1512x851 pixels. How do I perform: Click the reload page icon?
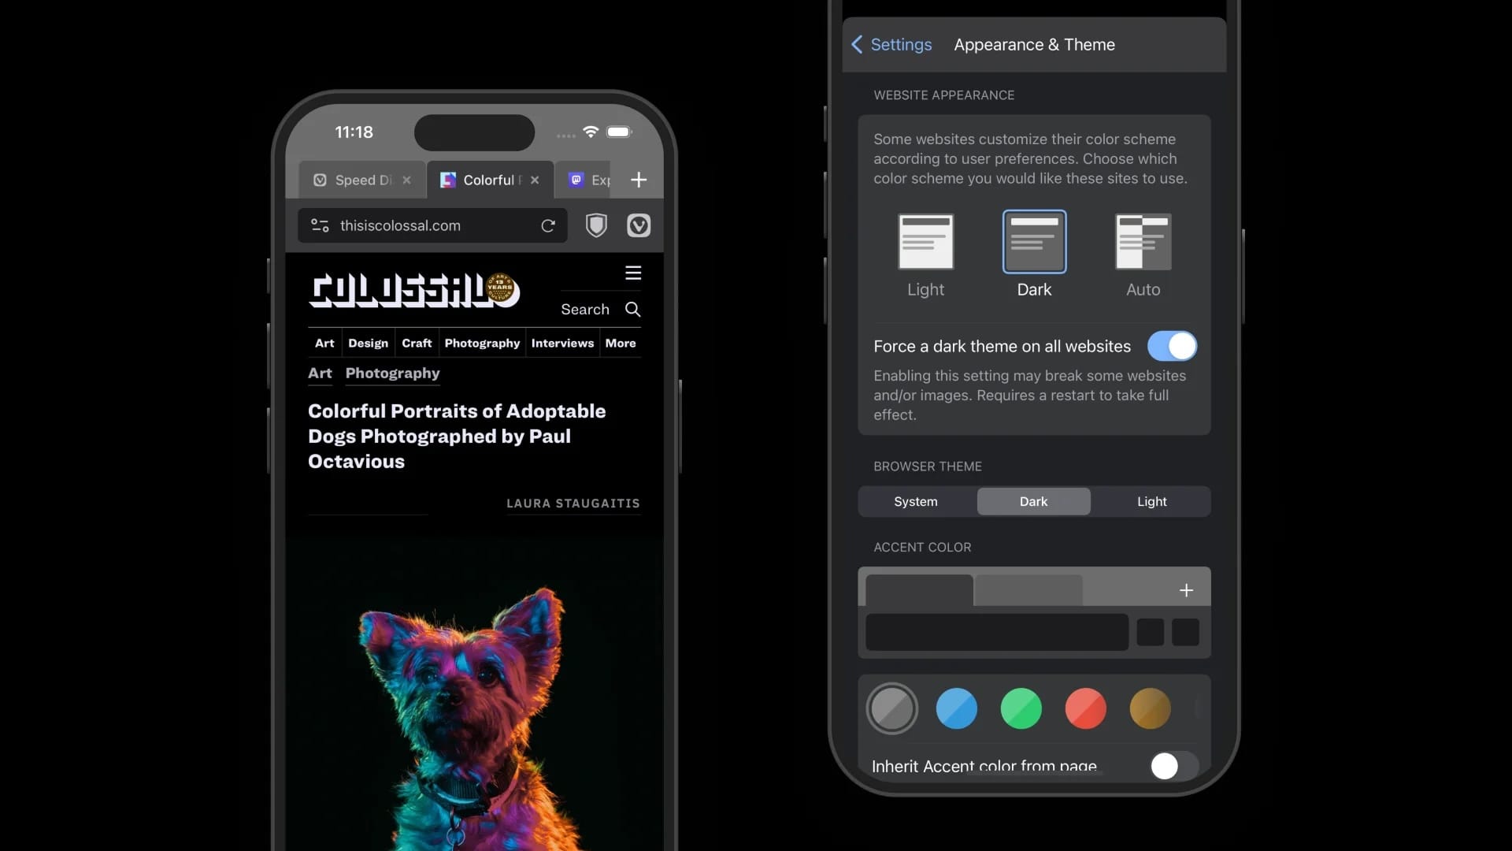click(548, 225)
